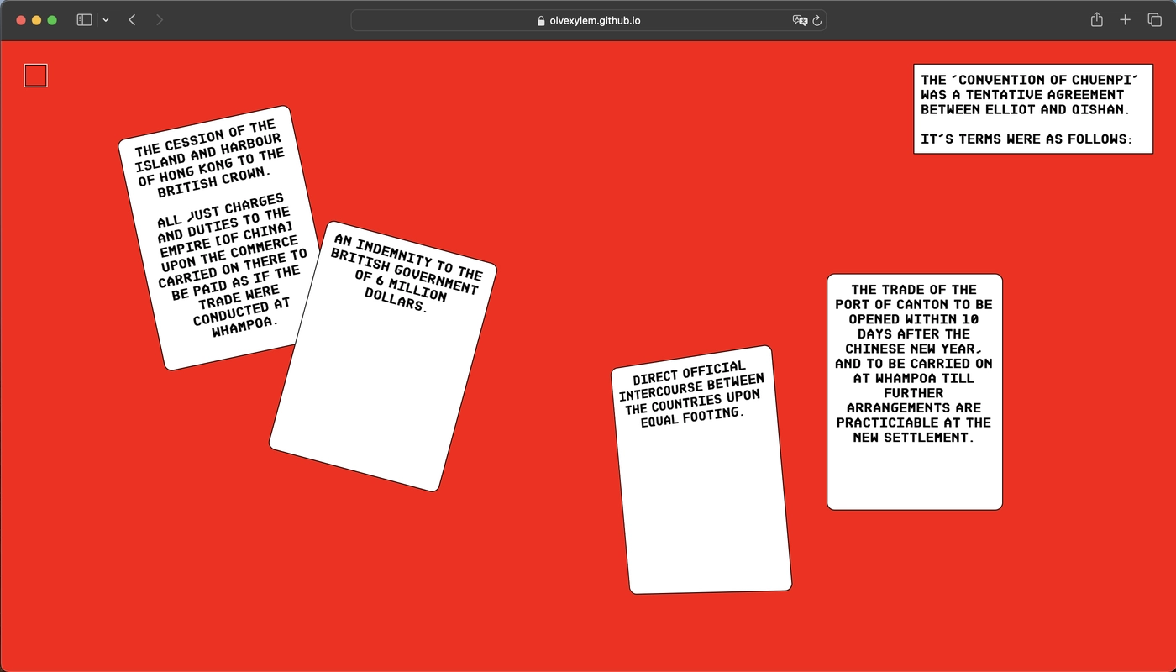
Task: Click the lock icon in address bar
Action: (541, 21)
